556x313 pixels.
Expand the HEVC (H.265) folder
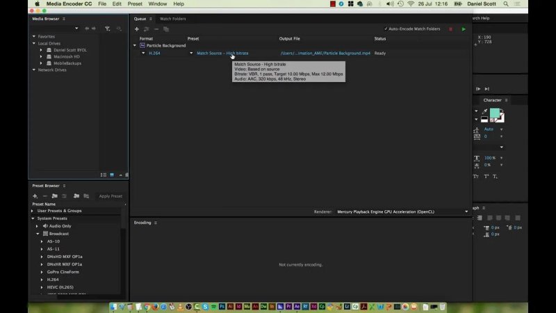42,287
